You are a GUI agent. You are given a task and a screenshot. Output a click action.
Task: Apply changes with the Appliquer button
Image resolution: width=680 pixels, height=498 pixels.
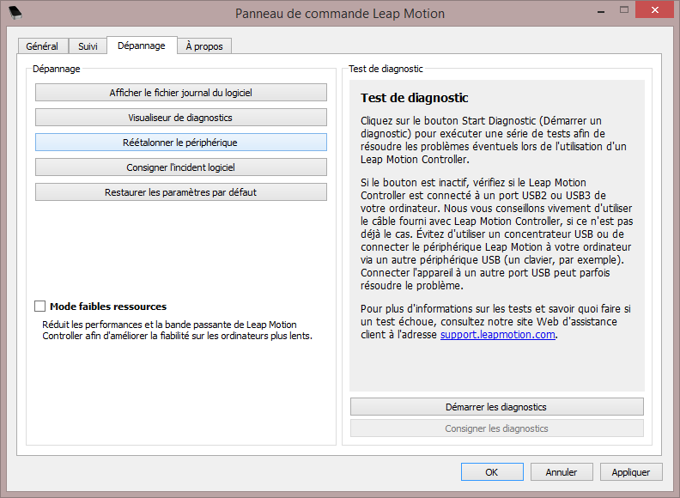631,472
